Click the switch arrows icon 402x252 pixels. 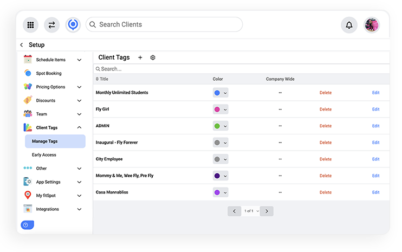(52, 25)
